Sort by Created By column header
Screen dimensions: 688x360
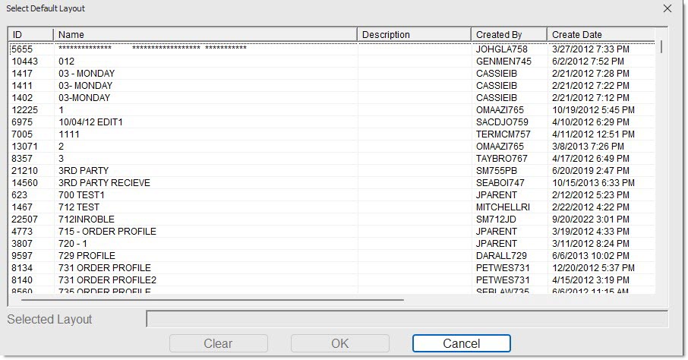click(x=509, y=35)
